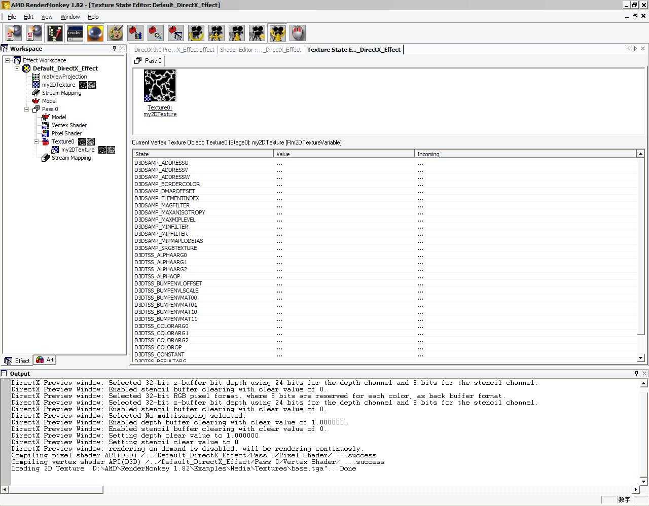649x506 pixels.
Task: Toggle the workspace tree toolbar icon
Action: 54,33
